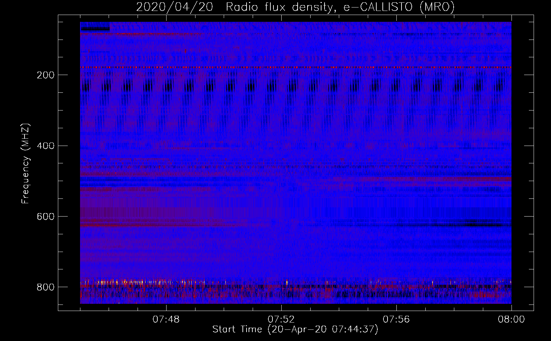The height and width of the screenshot is (341, 551).
Task: Click the 'Frequency (MHZ)' axis label
Action: (25, 163)
